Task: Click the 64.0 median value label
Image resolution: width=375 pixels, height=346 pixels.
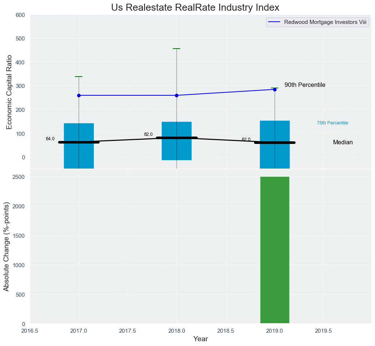Action: click(50, 139)
